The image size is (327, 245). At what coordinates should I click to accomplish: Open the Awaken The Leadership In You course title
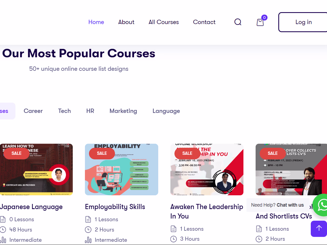tap(207, 212)
